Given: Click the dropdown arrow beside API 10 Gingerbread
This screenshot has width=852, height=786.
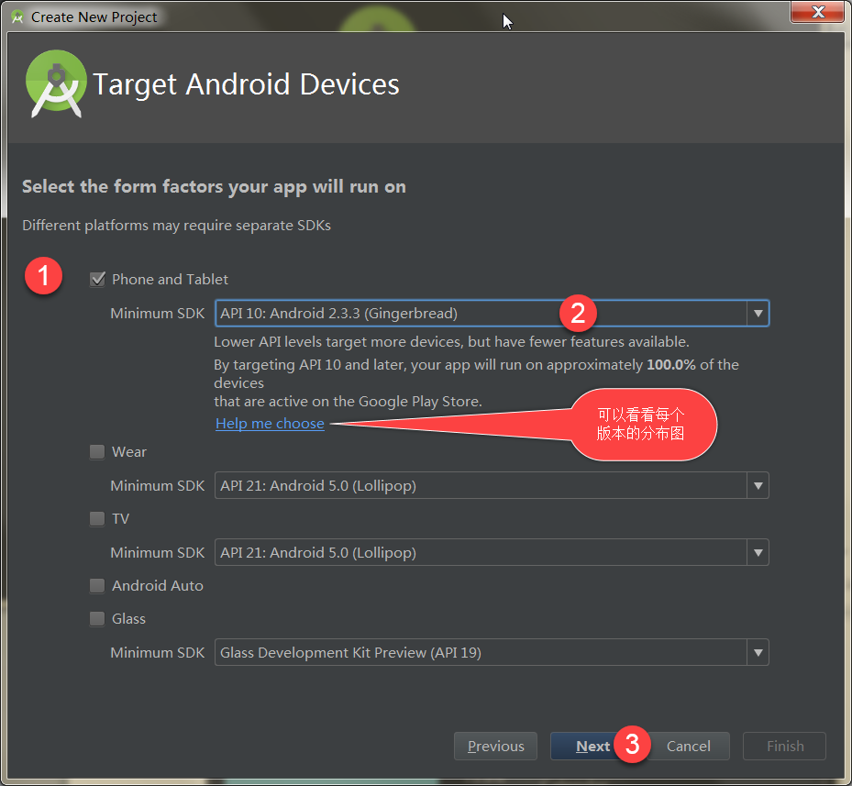Looking at the screenshot, I should click(758, 313).
